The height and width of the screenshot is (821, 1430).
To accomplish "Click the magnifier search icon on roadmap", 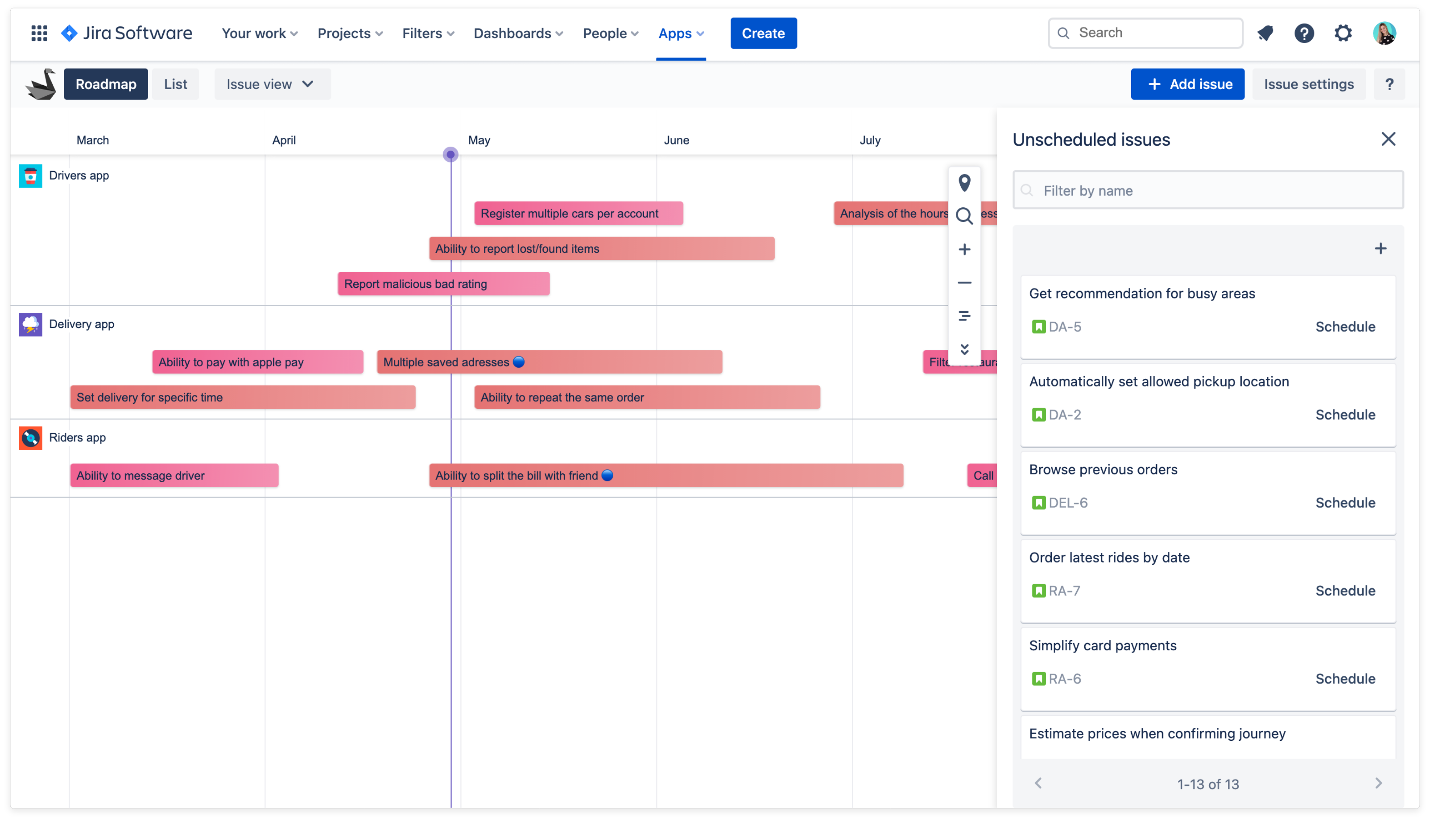I will tap(964, 216).
